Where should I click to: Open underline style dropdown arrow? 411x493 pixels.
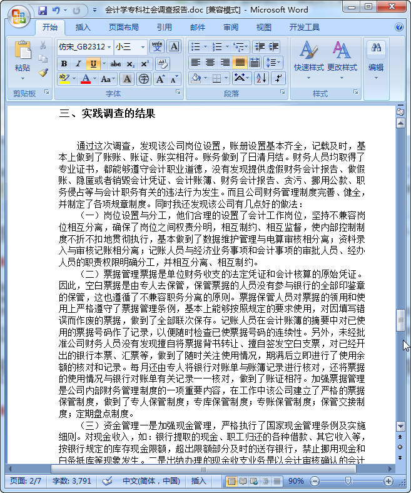click(x=104, y=64)
